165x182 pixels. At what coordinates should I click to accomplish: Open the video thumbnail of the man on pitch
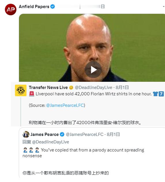[92, 48]
